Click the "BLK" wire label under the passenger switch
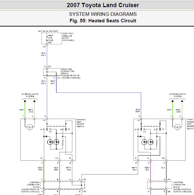 pos(163,168)
